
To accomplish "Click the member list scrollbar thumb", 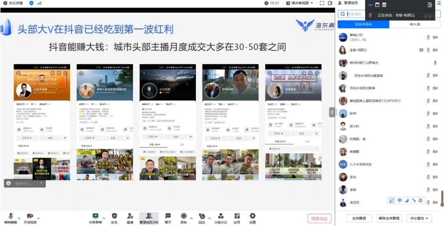I will coord(442,199).
